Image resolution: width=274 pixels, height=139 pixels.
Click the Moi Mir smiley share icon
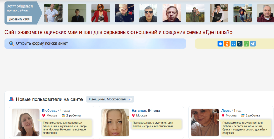tap(233, 44)
